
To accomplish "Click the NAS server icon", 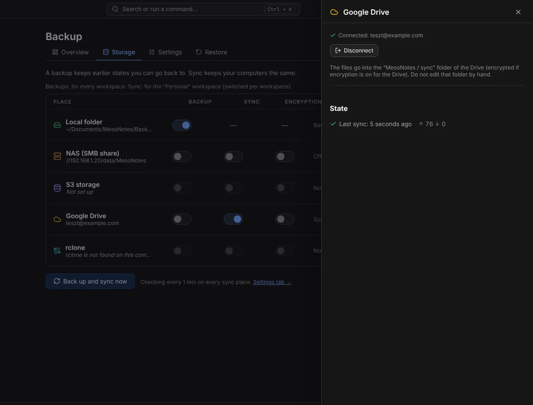I will 57,156.
